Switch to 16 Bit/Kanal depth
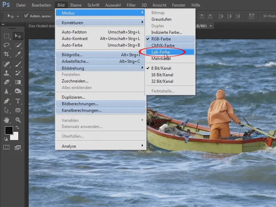Screen dimensions: 276x207 click(x=170, y=75)
